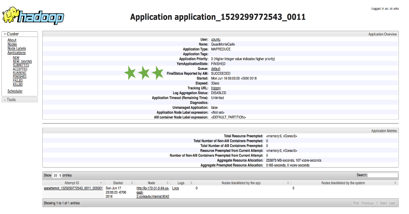Screen dimensions: 409x214
Task: Click the Aggregate Resource Allocation value
Action: (x=294, y=160)
